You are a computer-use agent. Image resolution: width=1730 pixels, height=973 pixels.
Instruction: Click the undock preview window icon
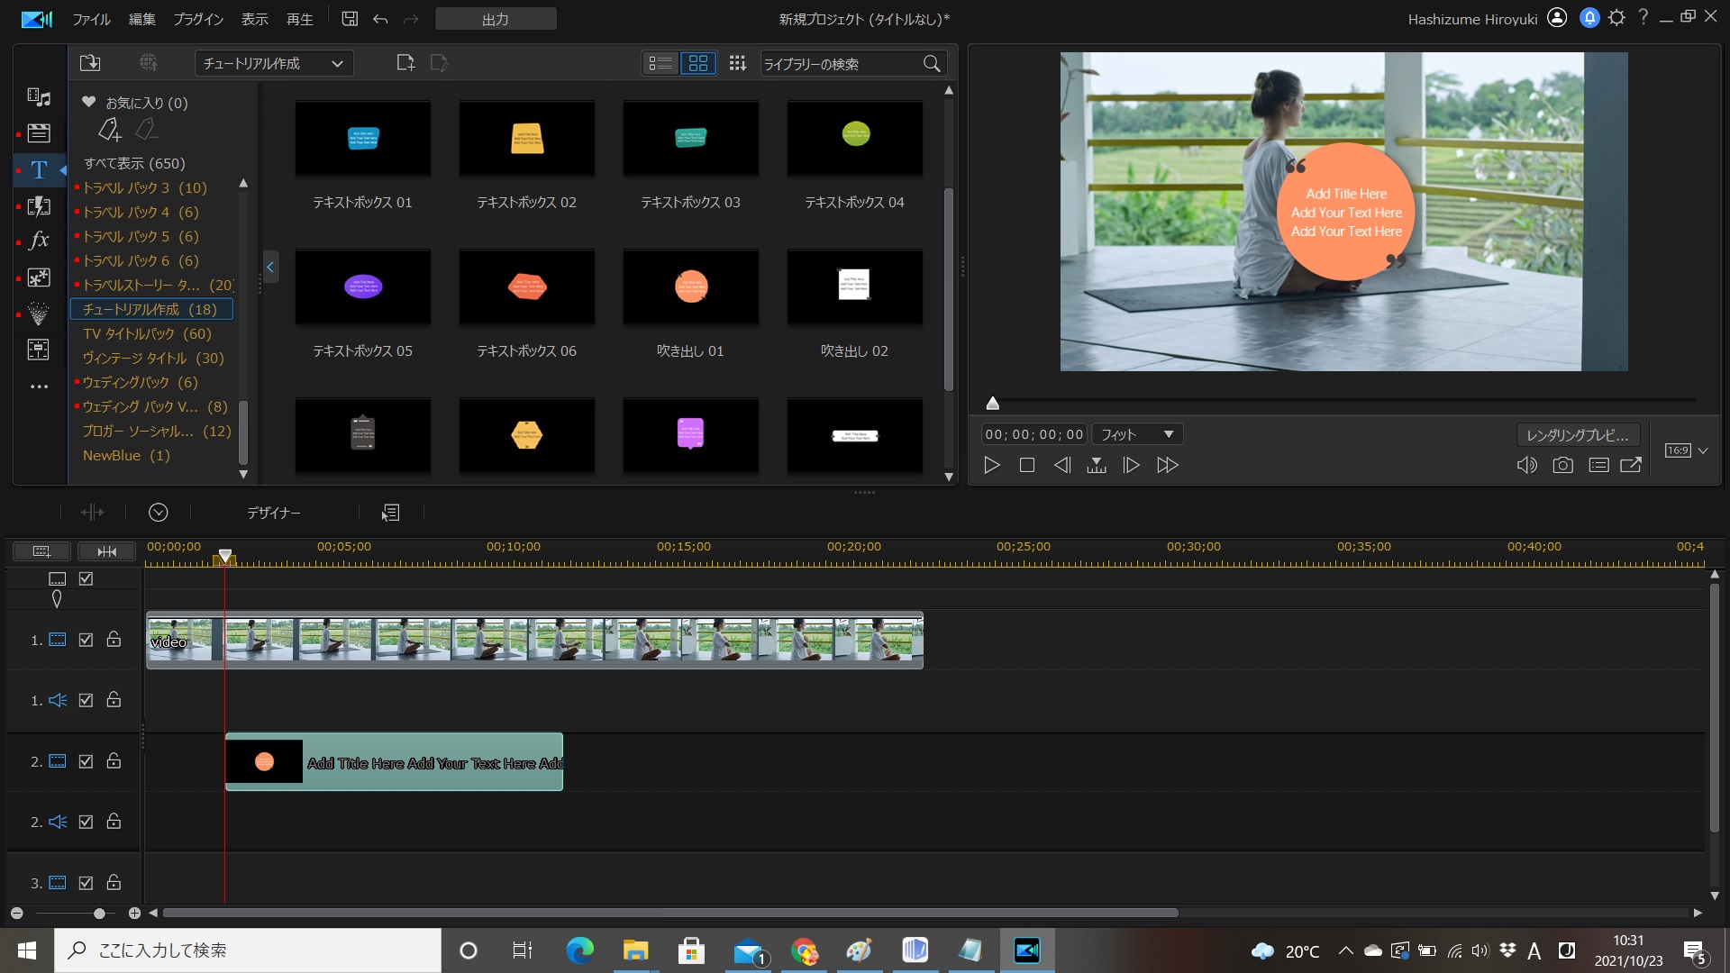tap(1631, 465)
